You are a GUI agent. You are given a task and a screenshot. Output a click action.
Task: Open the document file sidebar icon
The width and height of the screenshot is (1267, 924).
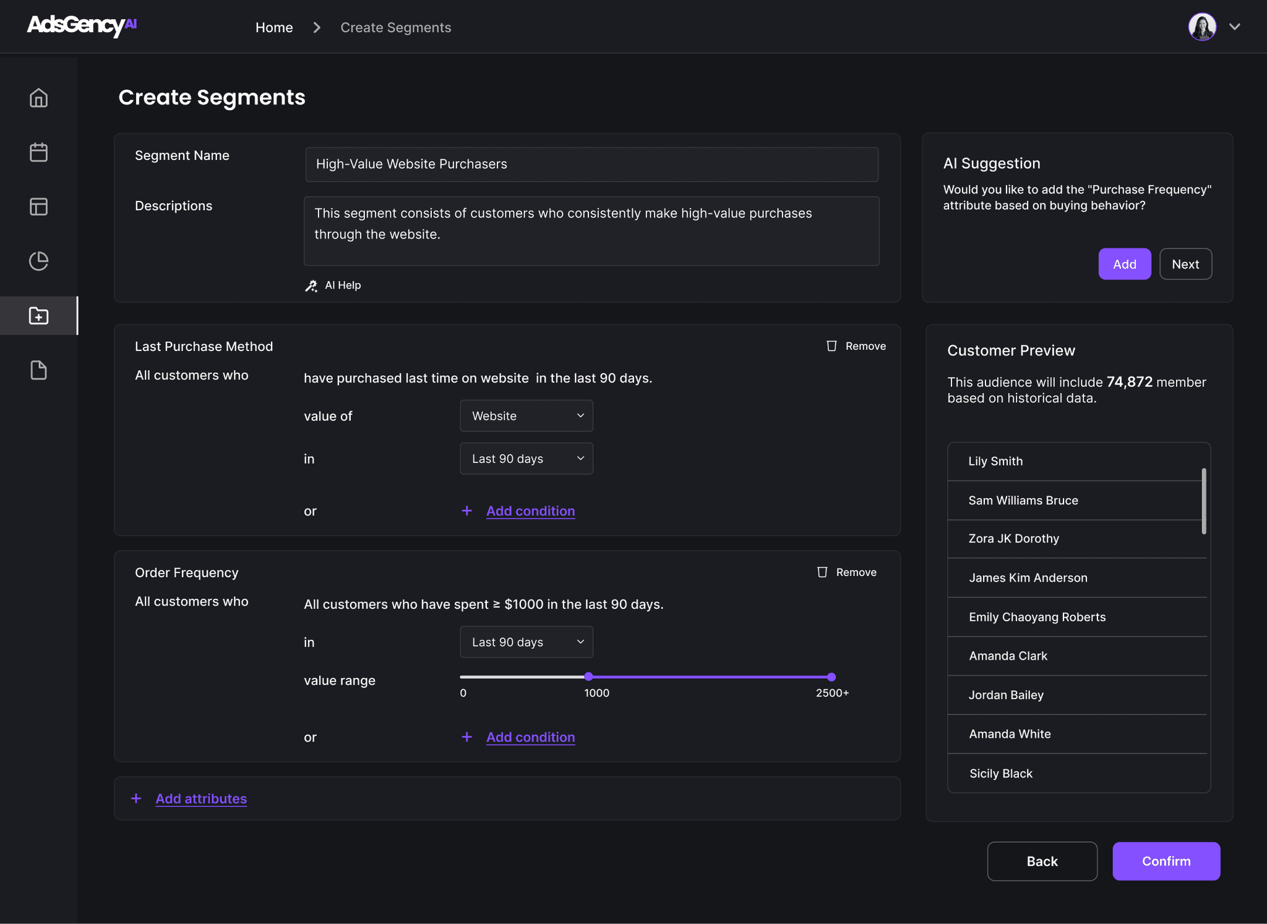pos(38,370)
